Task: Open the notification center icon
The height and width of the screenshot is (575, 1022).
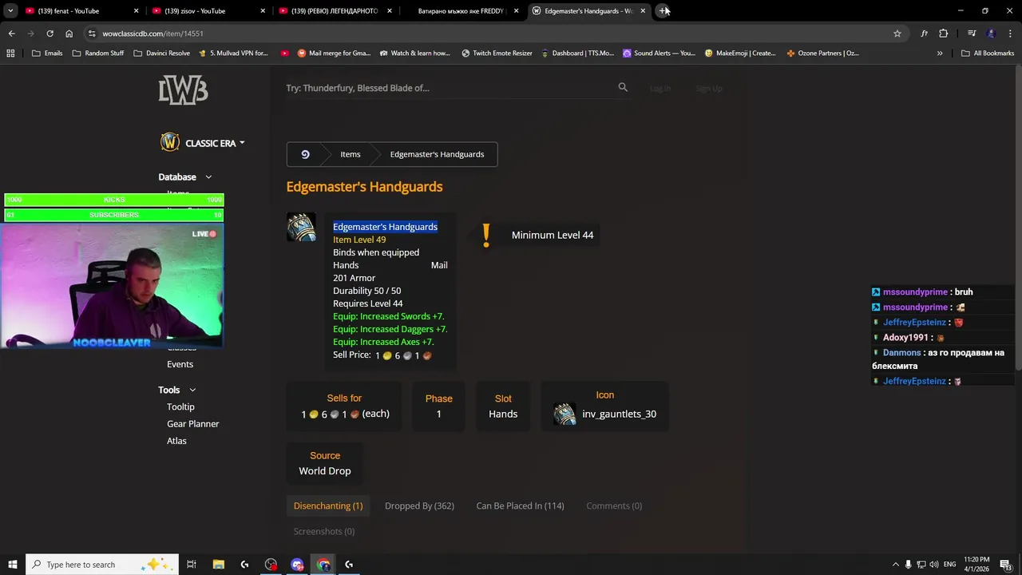Action: point(1005,565)
